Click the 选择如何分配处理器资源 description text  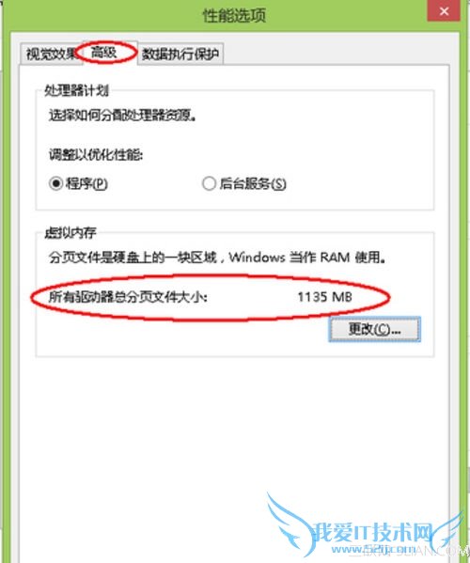coord(122,116)
